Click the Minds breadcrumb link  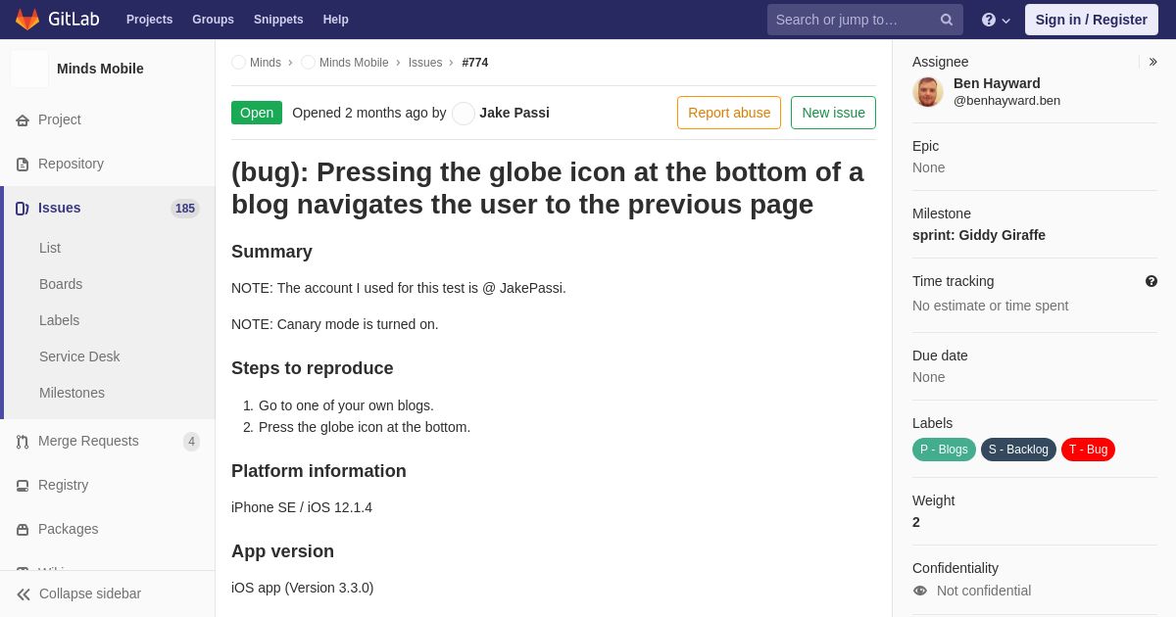point(266,63)
